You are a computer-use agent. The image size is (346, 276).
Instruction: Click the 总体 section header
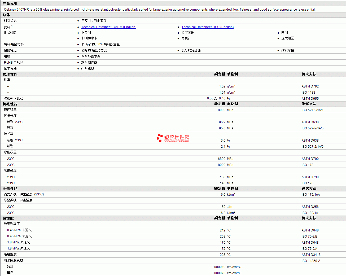point(6,15)
